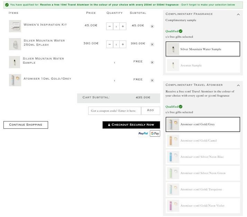
Task: Pay with Google Pay button
Action: point(155,134)
